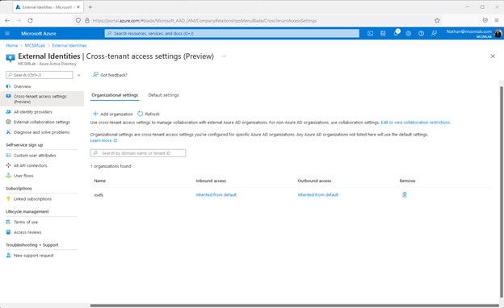Click the Name column header
This screenshot has height=308, width=504.
pyautogui.click(x=100, y=181)
